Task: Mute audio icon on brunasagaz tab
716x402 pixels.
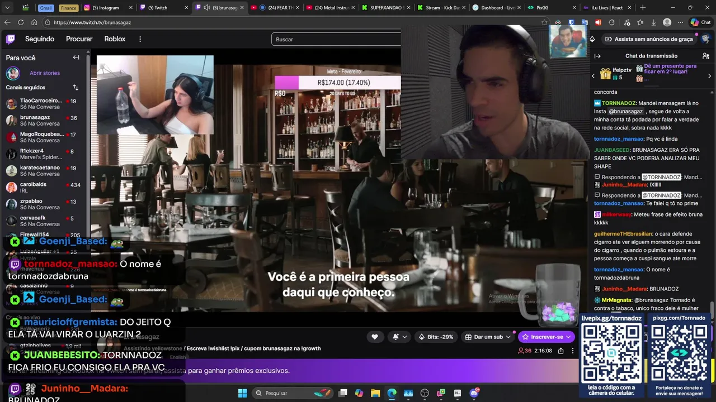Action: pyautogui.click(x=206, y=7)
